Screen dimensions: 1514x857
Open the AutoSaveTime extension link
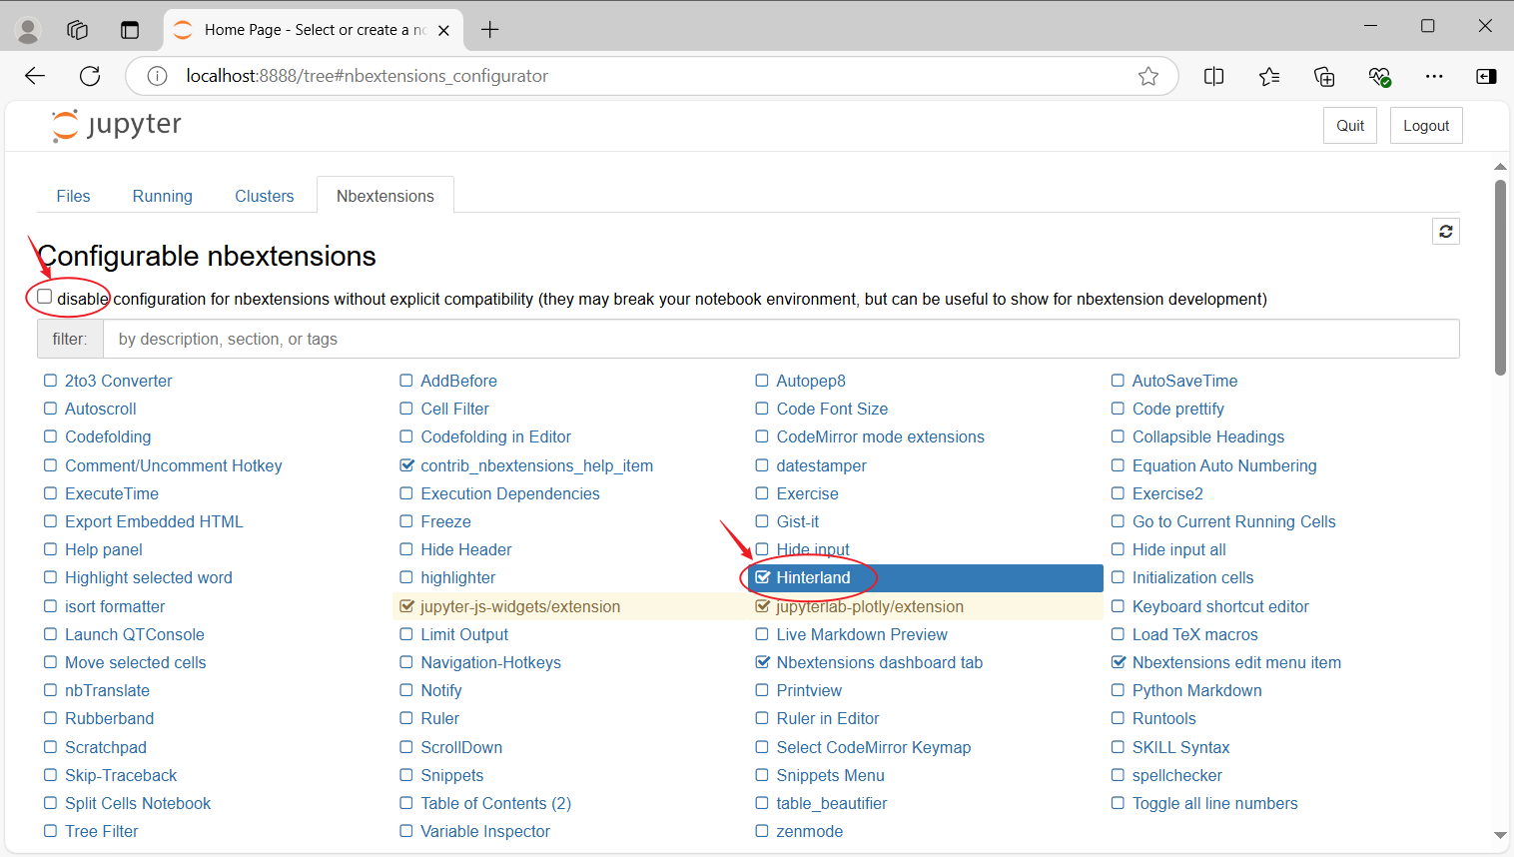[x=1184, y=381]
